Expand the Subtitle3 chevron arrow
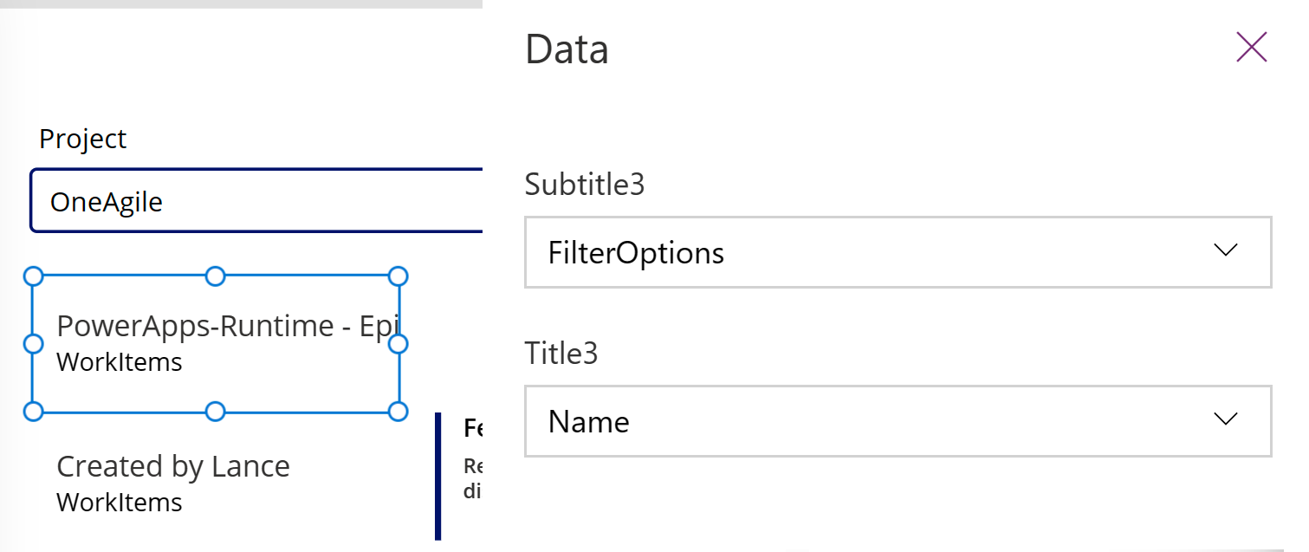This screenshot has width=1309, height=552. click(1225, 250)
